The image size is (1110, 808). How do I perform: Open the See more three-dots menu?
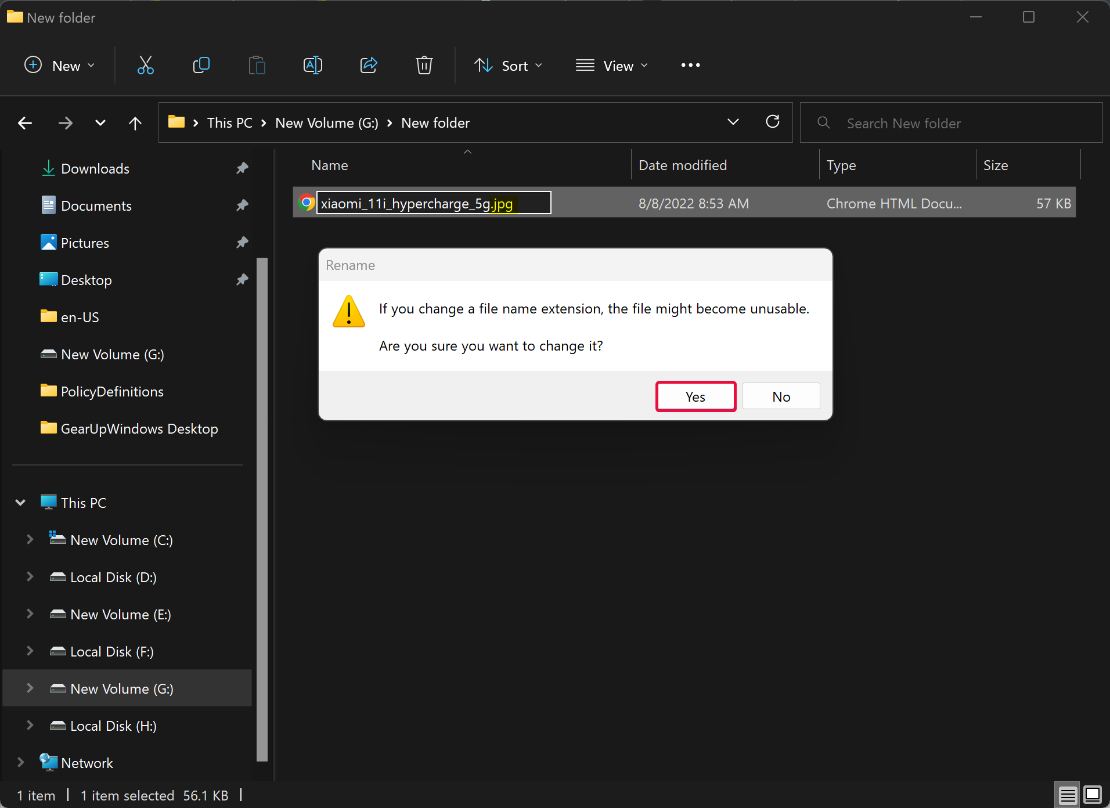(690, 65)
